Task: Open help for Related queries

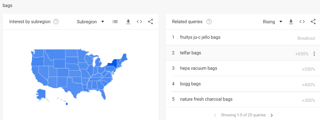Action: tap(209, 22)
